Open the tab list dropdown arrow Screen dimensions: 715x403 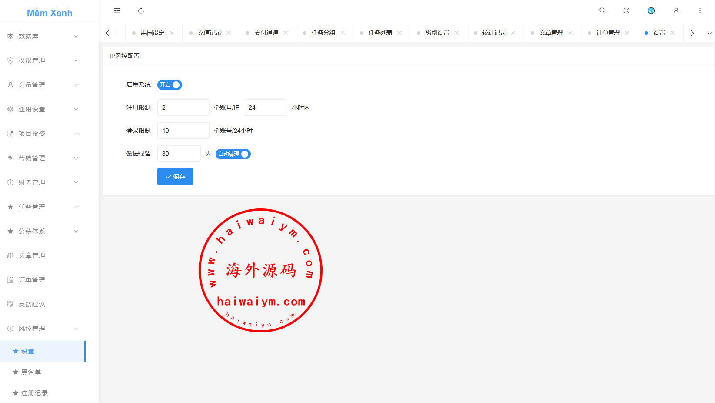(710, 33)
